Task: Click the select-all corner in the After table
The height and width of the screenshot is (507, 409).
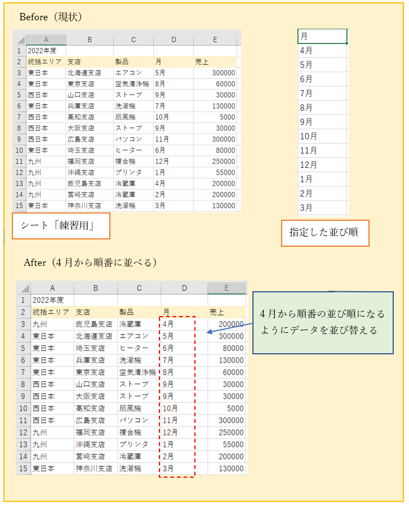Action: click(23, 288)
